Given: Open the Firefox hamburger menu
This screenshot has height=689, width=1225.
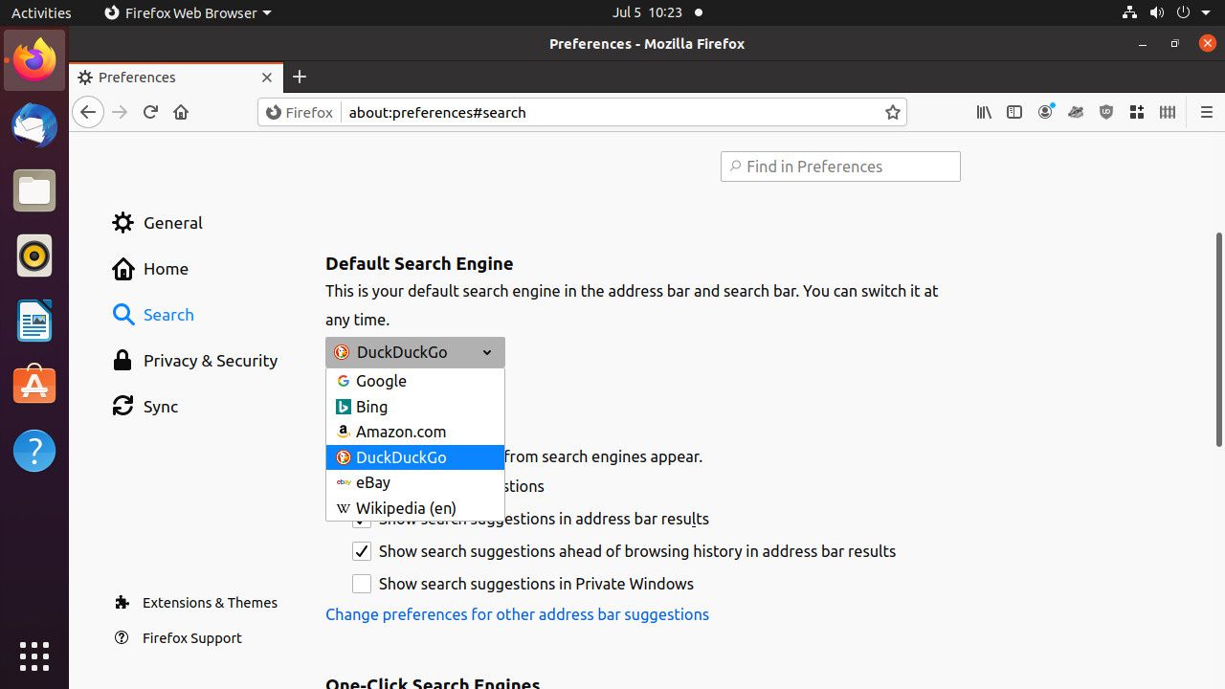Looking at the screenshot, I should pos(1206,112).
